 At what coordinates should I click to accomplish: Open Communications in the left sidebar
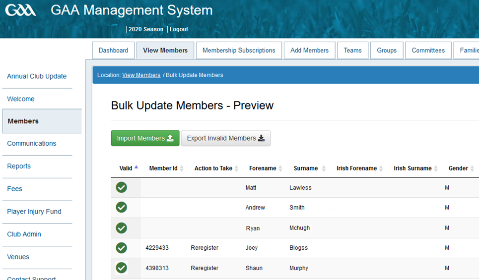coord(32,143)
